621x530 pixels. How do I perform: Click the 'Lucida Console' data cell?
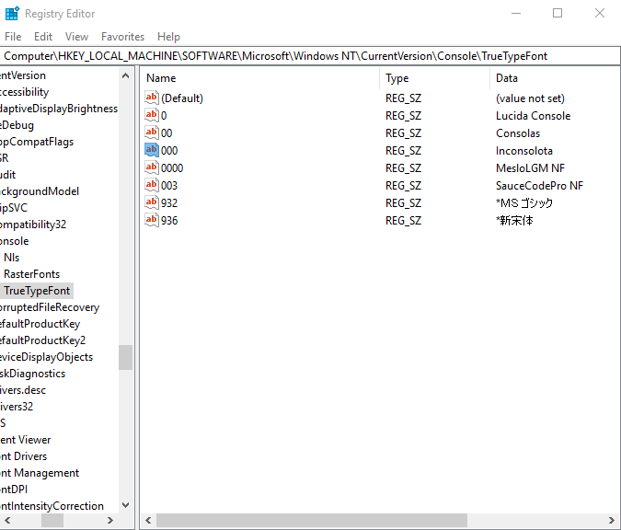[x=533, y=116]
